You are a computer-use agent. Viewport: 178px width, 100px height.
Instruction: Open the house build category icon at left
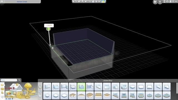click(x=2, y=85)
